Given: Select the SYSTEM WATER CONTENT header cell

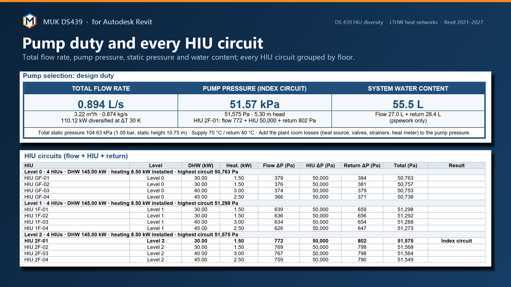Looking at the screenshot, I should point(408,88).
